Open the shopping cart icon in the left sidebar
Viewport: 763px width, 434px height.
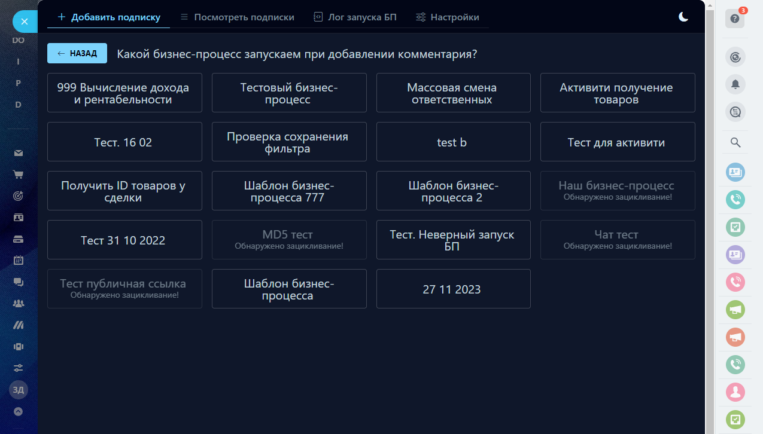pyautogui.click(x=19, y=175)
